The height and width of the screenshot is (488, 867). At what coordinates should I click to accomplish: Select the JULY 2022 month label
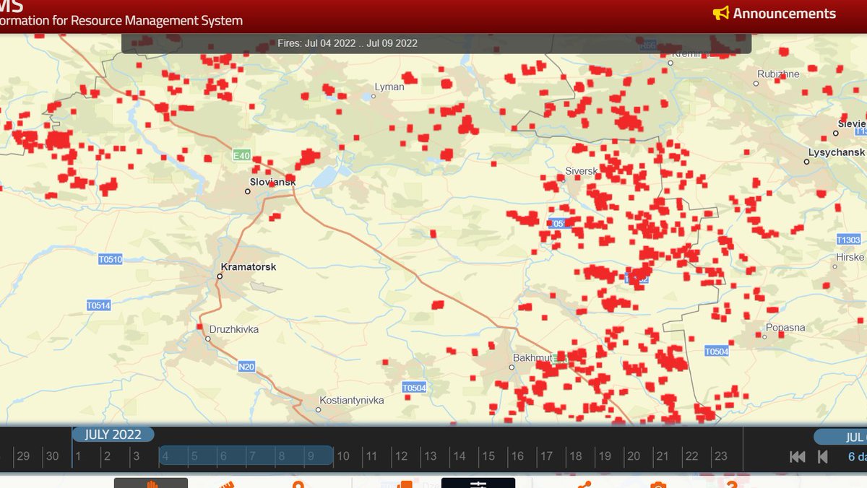coord(113,435)
